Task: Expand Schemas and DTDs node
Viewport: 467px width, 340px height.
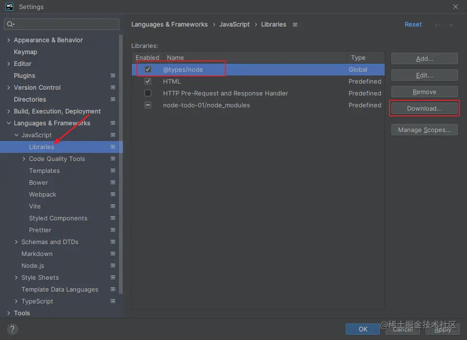Action: (x=16, y=242)
